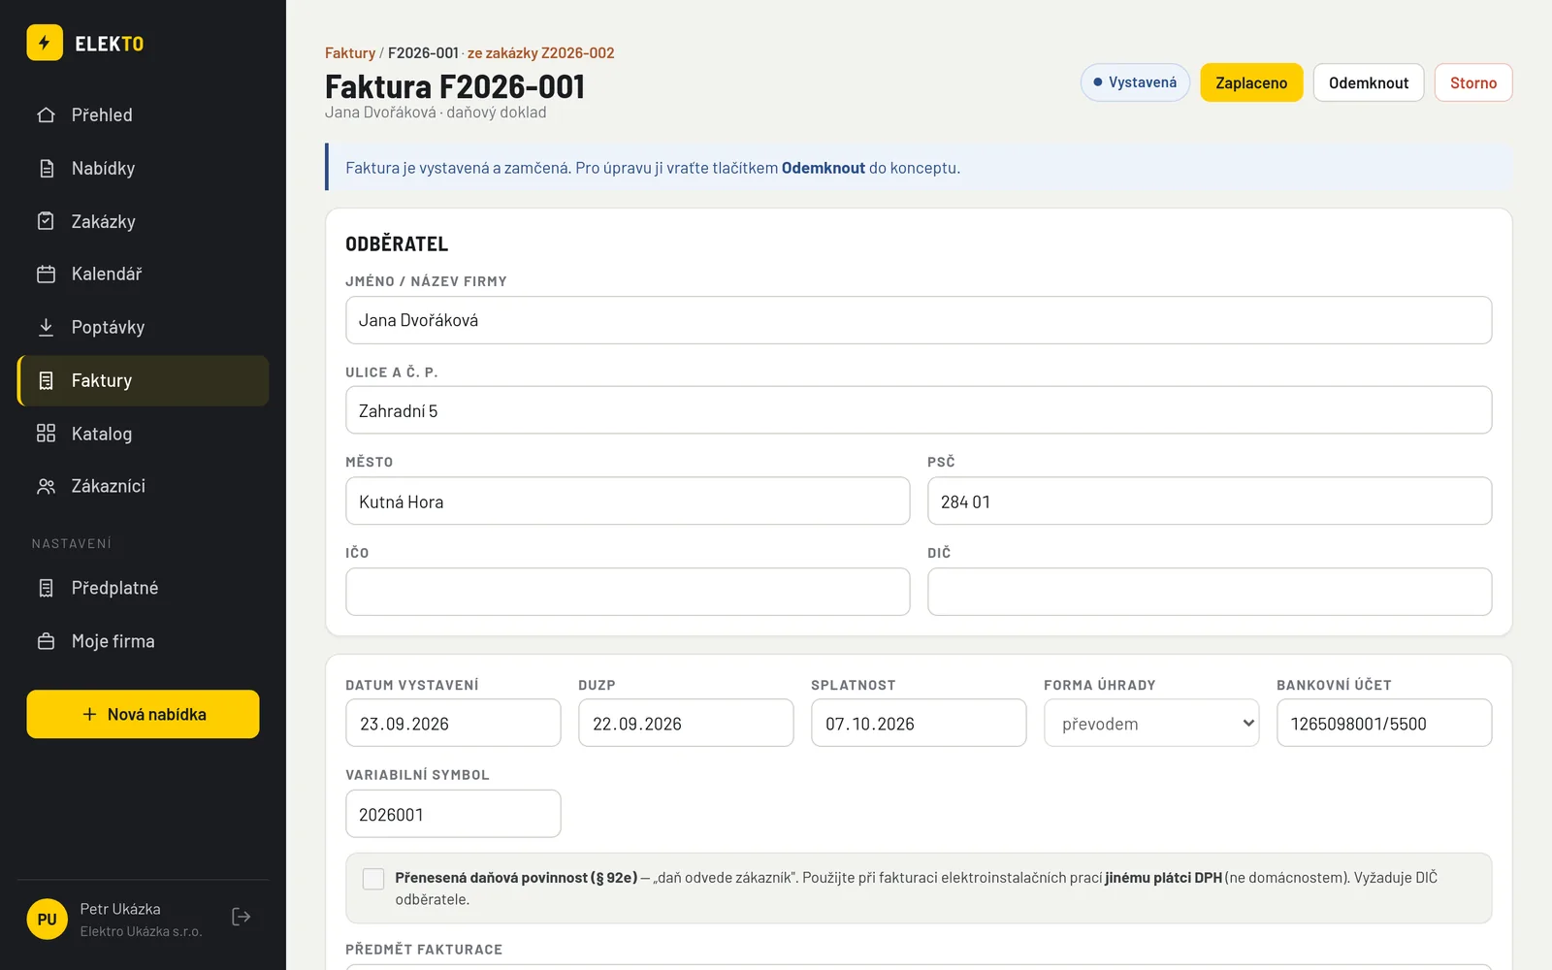
Task: Click the ELEKTO lightning bolt logo
Action: tap(45, 43)
